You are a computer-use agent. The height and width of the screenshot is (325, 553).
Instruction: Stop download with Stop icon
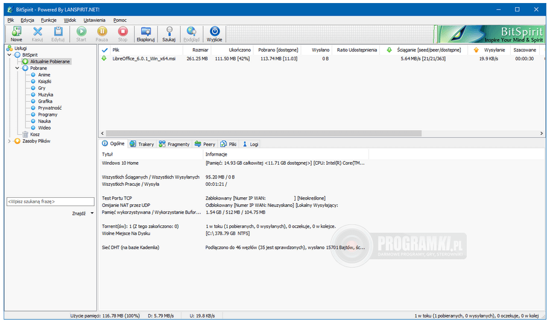pos(123,34)
